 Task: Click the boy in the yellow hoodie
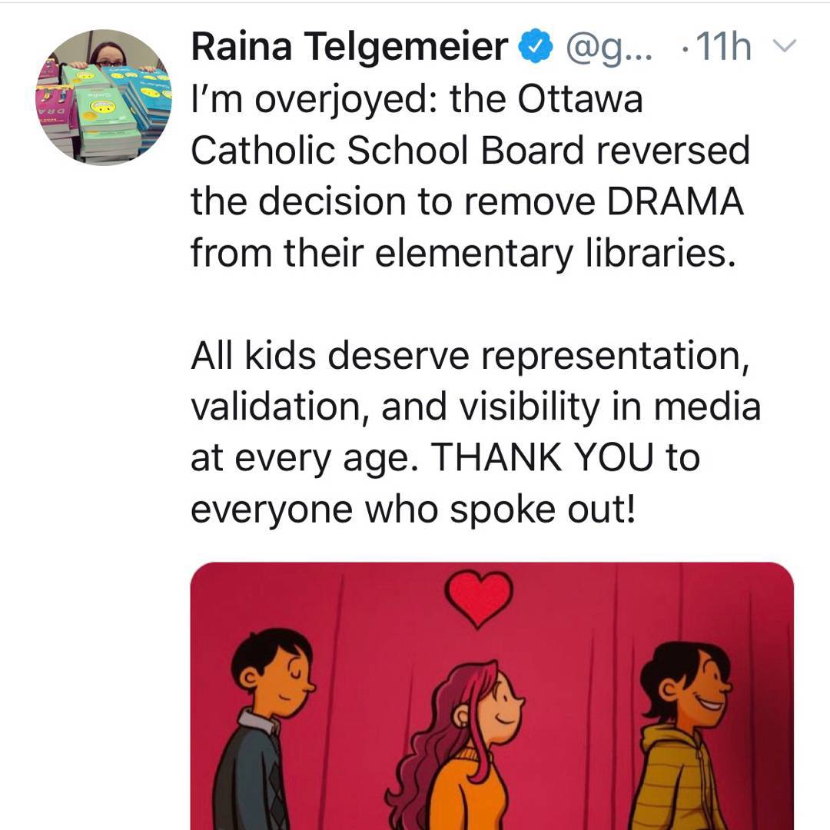pos(686,738)
